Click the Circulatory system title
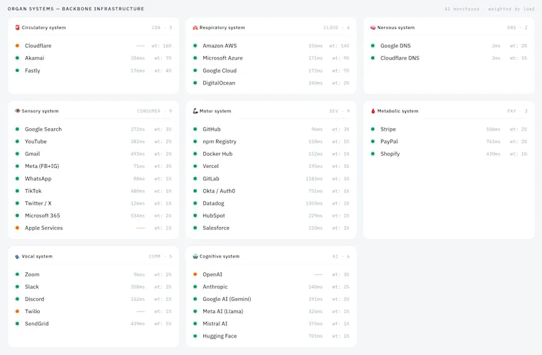The width and height of the screenshot is (542, 355). [x=43, y=27]
